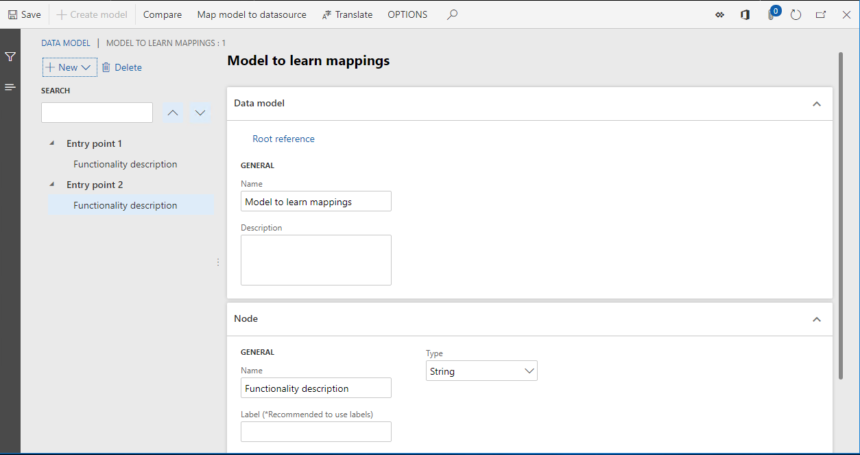Select the Translate menu item
This screenshot has width=860, height=455.
click(x=347, y=14)
